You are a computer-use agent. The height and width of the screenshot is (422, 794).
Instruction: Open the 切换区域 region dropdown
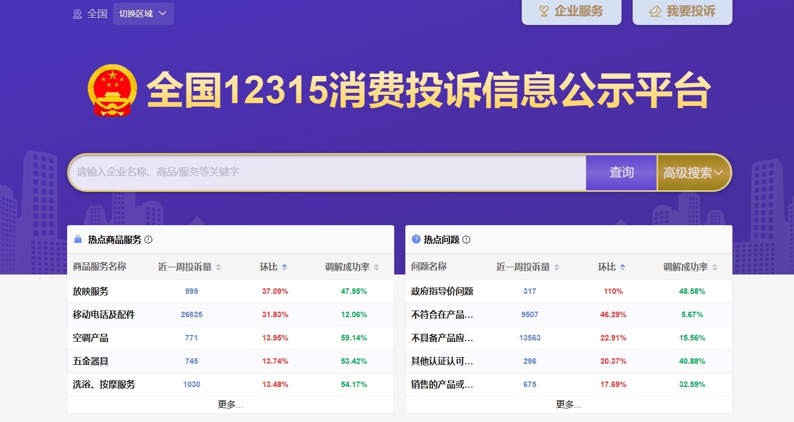[x=144, y=14]
